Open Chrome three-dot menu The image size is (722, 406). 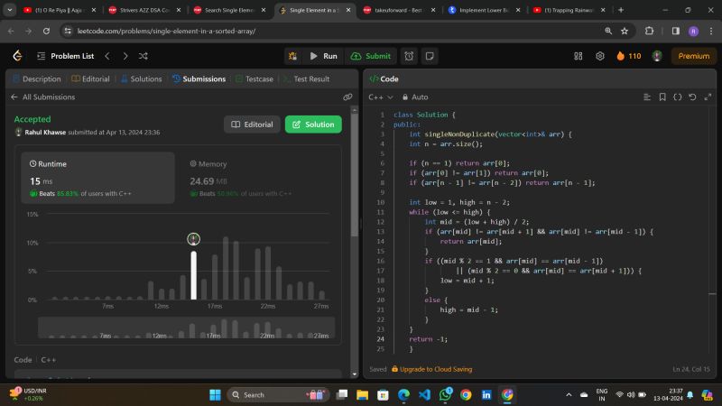711,31
